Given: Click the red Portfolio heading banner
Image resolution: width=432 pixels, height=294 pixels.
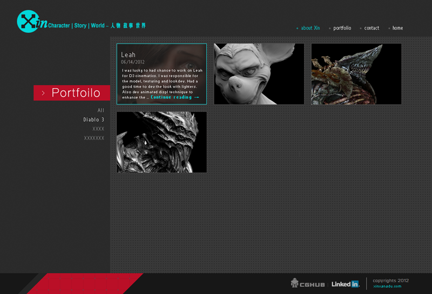Looking at the screenshot, I should point(72,93).
